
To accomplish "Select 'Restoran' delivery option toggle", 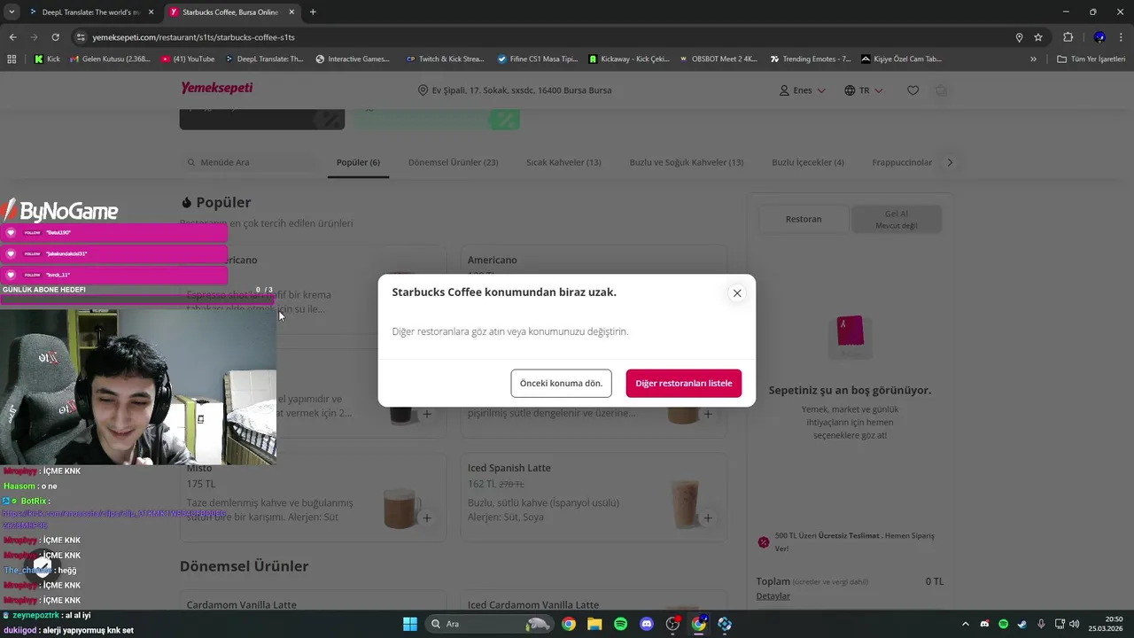I will [804, 219].
